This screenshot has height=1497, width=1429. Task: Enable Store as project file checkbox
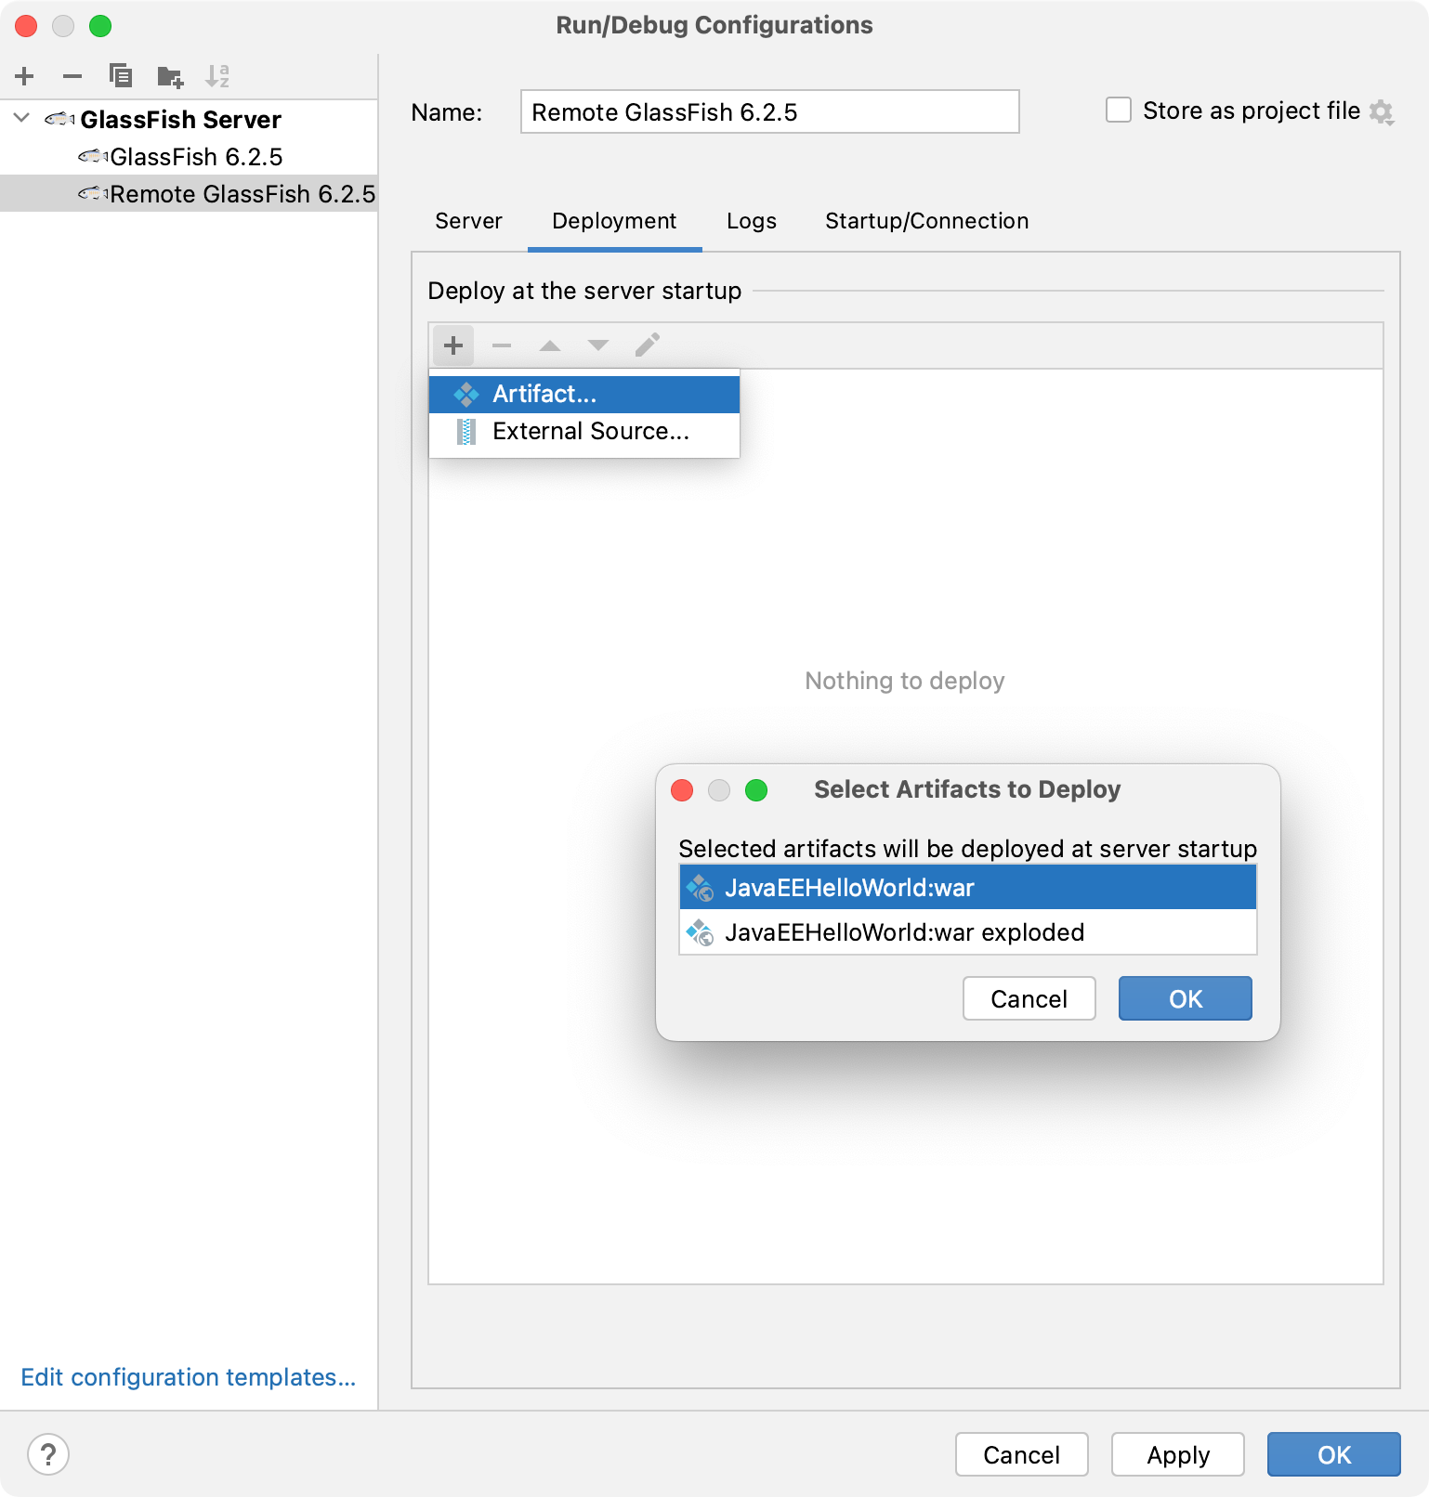[1119, 111]
